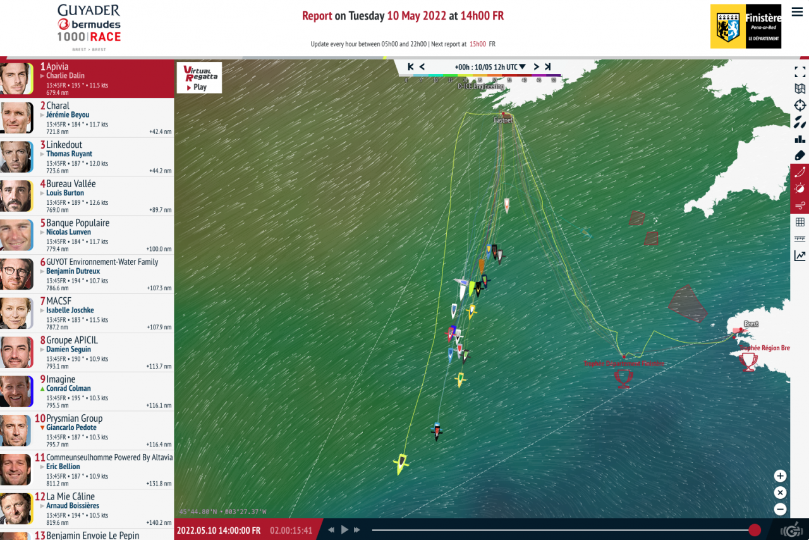Open the rankings bar chart icon
The width and height of the screenshot is (809, 540).
coord(800,139)
